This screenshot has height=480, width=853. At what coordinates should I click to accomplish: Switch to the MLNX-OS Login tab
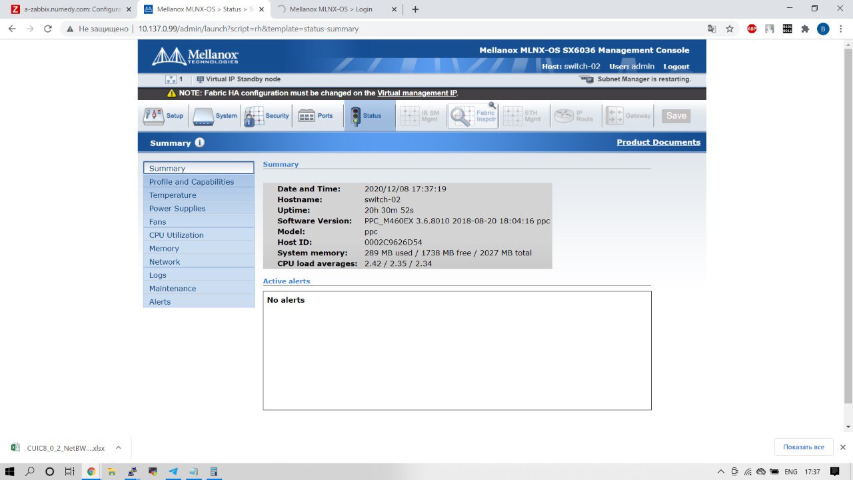click(x=337, y=9)
